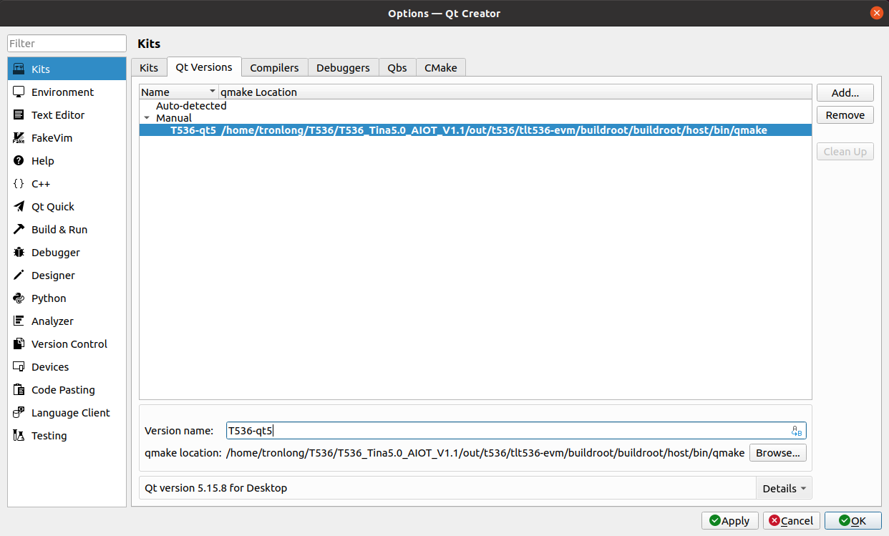Open the Testing flask icon
The height and width of the screenshot is (536, 889).
19,436
